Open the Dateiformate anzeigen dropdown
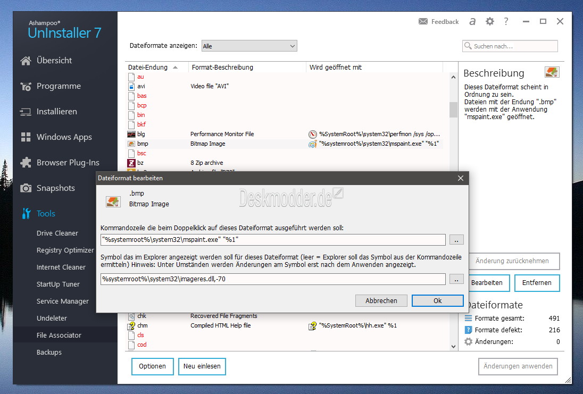583x394 pixels. click(249, 46)
